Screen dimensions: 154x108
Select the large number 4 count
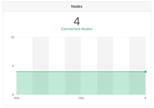[77, 21]
